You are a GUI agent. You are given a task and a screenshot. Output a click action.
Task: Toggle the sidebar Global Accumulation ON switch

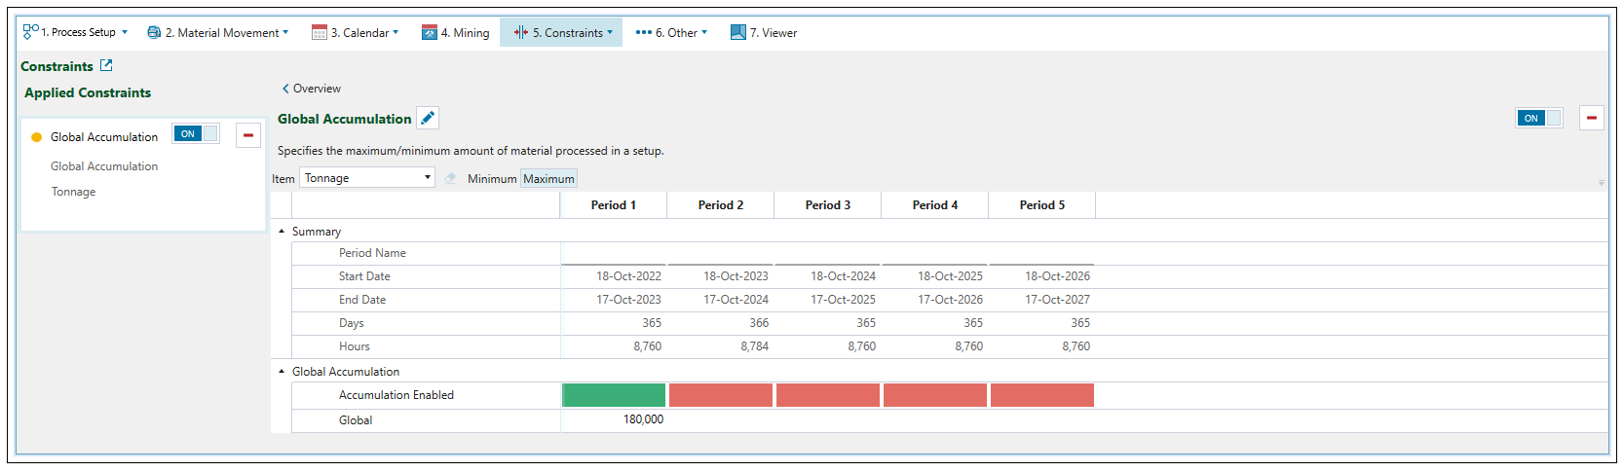click(196, 134)
